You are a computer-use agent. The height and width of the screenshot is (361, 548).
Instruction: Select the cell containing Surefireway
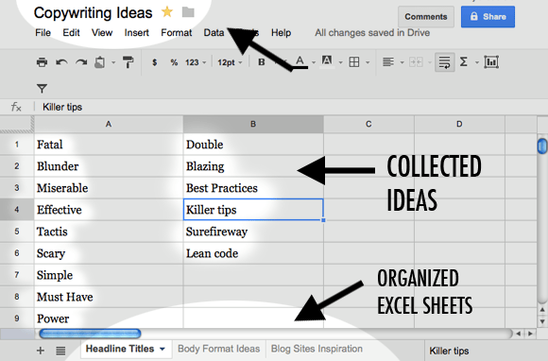[253, 232]
